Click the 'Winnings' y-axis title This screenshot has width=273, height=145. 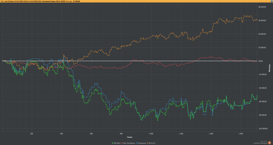[x=269, y=68]
